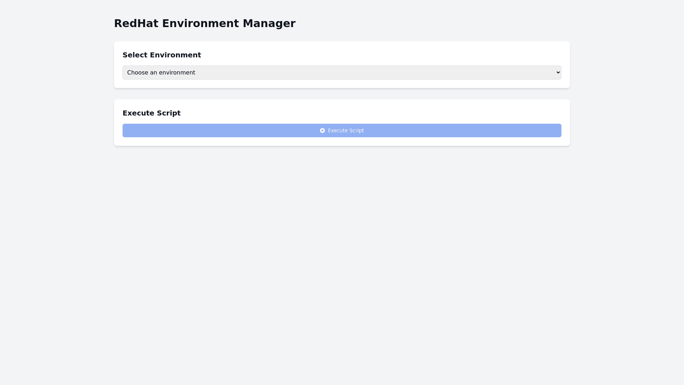Click the gap between the two cards
The width and height of the screenshot is (684, 385).
click(x=342, y=94)
